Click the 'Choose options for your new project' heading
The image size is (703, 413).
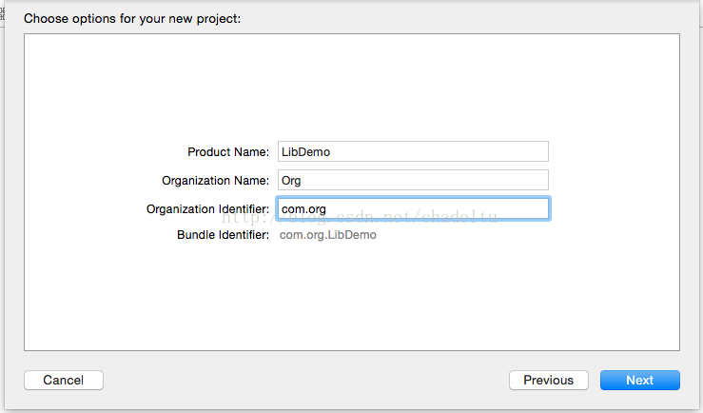[132, 18]
